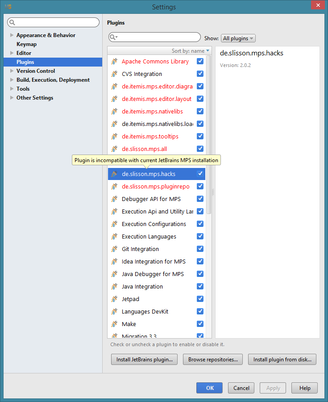Select Keymap in the settings sidebar

pyautogui.click(x=26, y=44)
